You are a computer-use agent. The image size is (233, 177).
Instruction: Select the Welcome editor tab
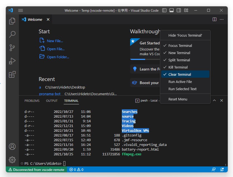pyautogui.click(x=35, y=19)
